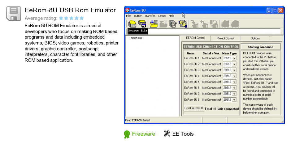Click the edit documents pencil icon

coord(173,24)
